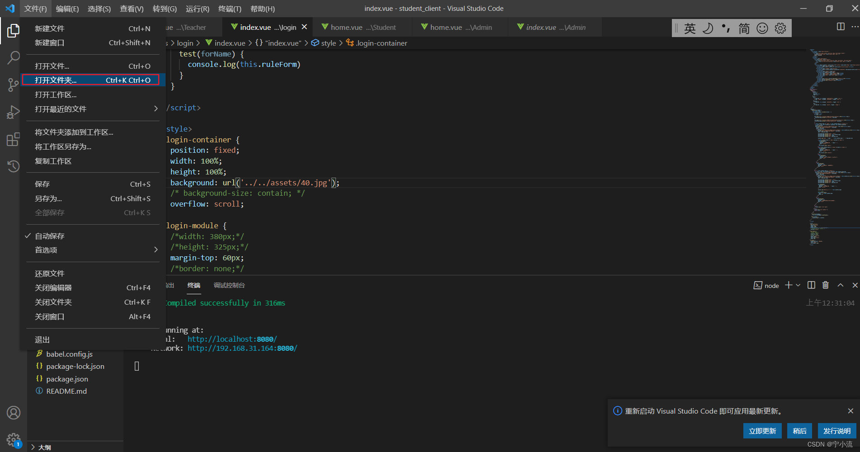Select 新建文件 menu entry
The image size is (860, 452).
93,28
